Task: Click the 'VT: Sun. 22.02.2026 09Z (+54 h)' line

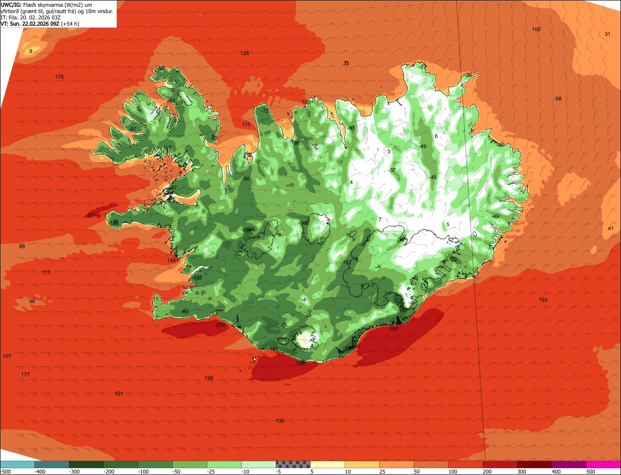Action: [40, 23]
